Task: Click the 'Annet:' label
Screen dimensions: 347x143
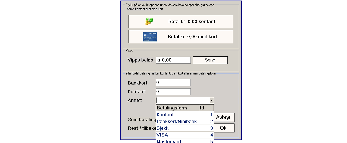Action: (135, 100)
